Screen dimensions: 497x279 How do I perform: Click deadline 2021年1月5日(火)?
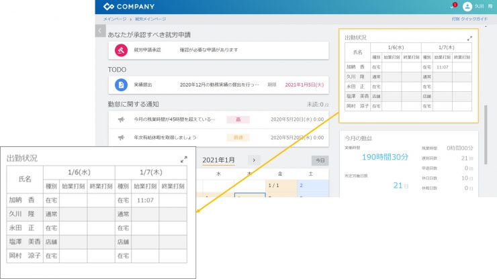304,85
